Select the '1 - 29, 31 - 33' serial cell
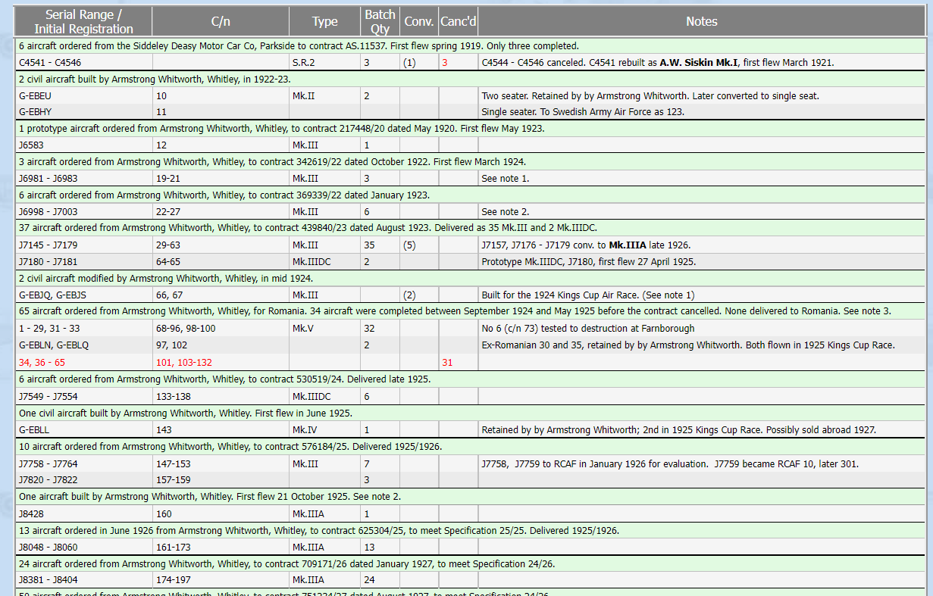This screenshot has height=596, width=933. pyautogui.click(x=84, y=329)
